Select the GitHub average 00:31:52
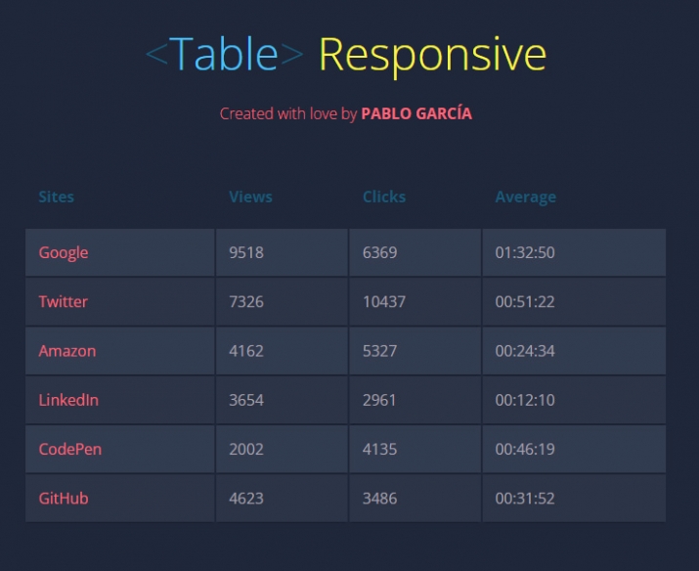 click(x=525, y=498)
